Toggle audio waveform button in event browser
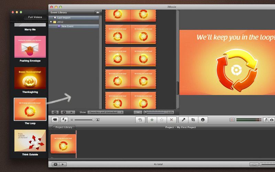Image resolution: width=275 pixels, height=172 pixels. (138, 112)
